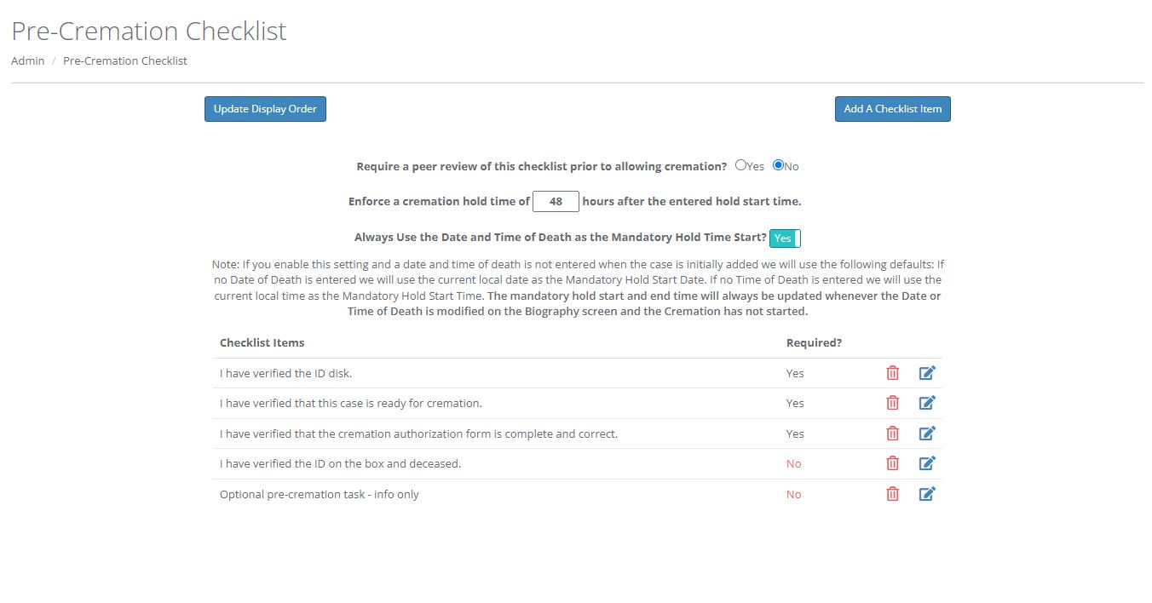
Task: Edit the 'ID on the box and deceased' item
Action: click(x=927, y=462)
